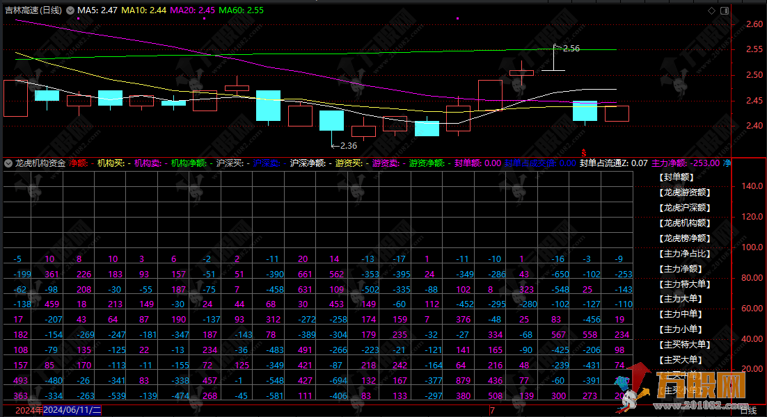767x417 pixels.
Task: Select the 【主力净占比】 row label
Action: [x=684, y=254]
